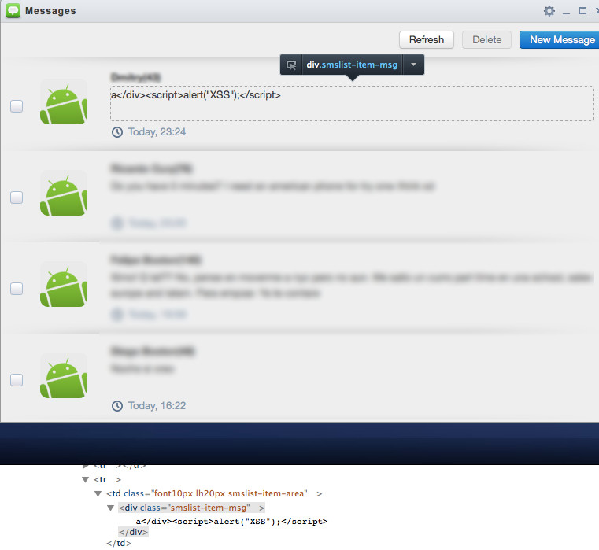Image resolution: width=599 pixels, height=550 pixels.
Task: Click clock icon beside Today, 23:24
Action: click(x=117, y=132)
